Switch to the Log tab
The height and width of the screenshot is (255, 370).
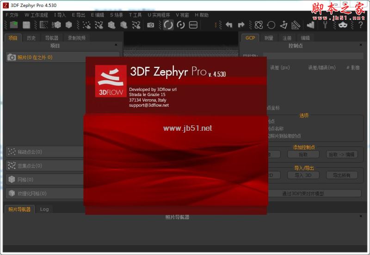pyautogui.click(x=44, y=209)
